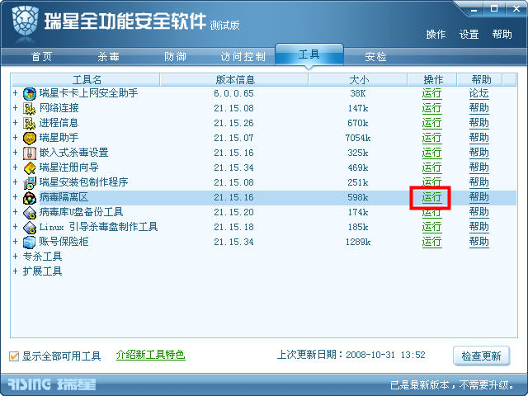Click the 扩展工具 group label
Viewport: 528px width, 396px height.
click(x=42, y=271)
